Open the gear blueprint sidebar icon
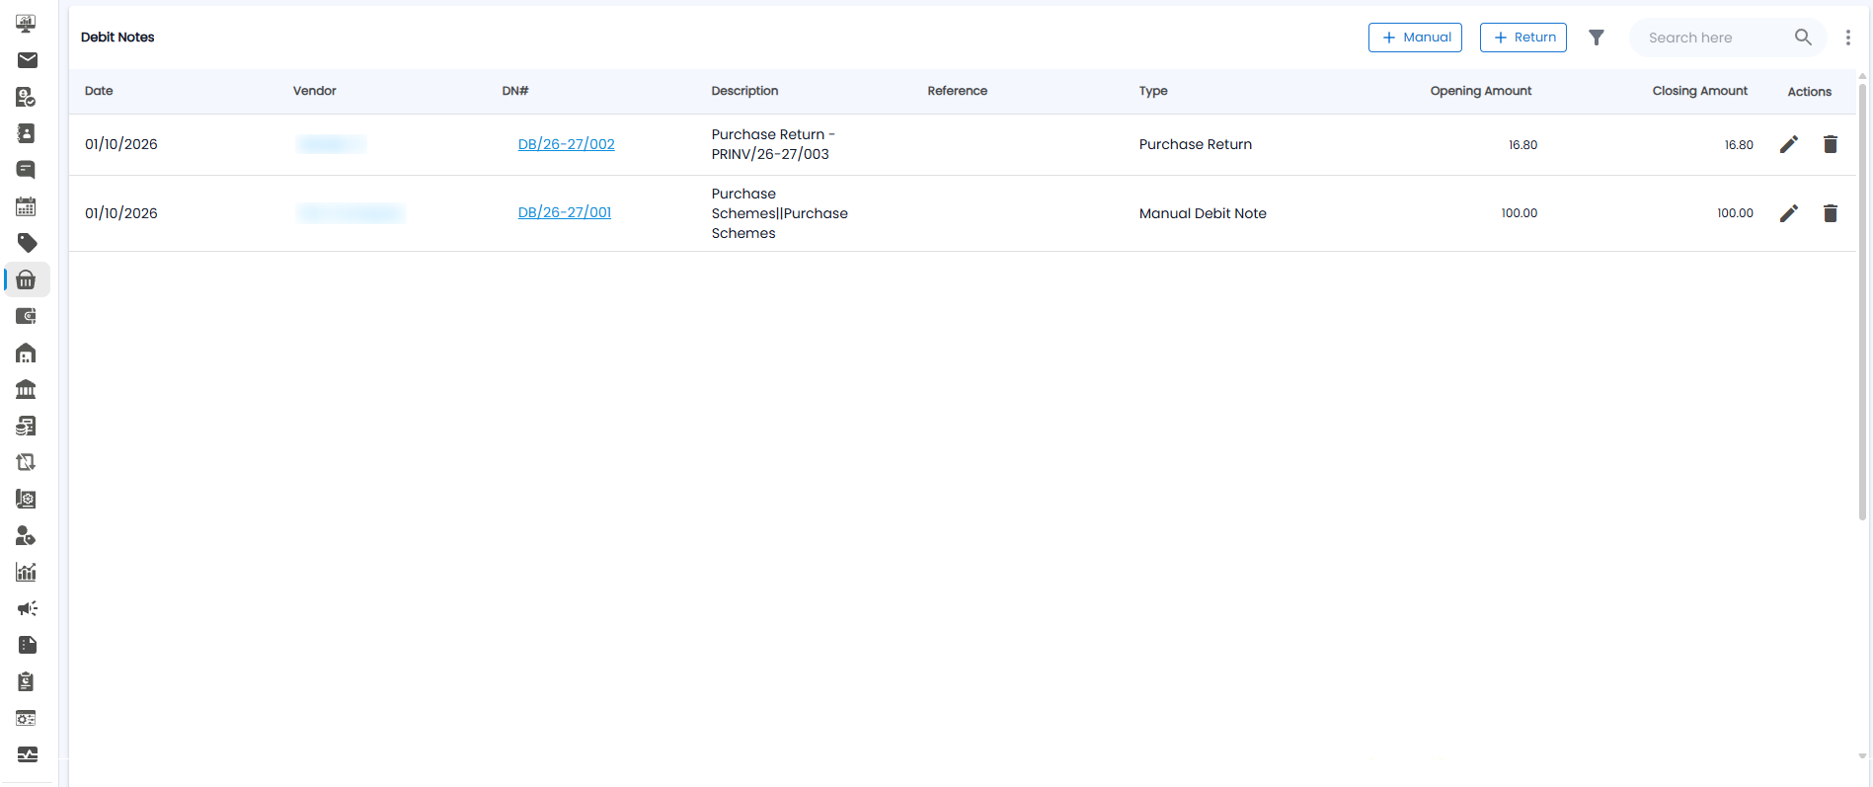This screenshot has width=1873, height=787. click(x=27, y=499)
